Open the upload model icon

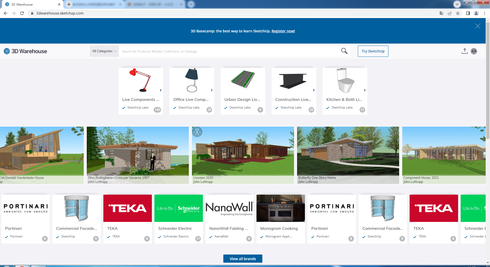pyautogui.click(x=464, y=51)
